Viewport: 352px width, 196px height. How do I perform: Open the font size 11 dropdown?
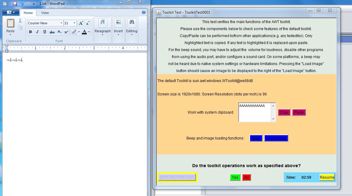(x=74, y=23)
